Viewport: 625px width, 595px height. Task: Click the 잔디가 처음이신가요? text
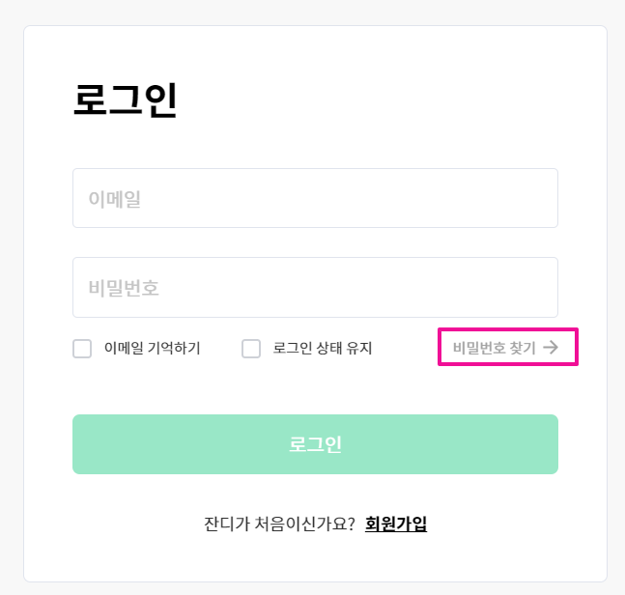(x=280, y=524)
